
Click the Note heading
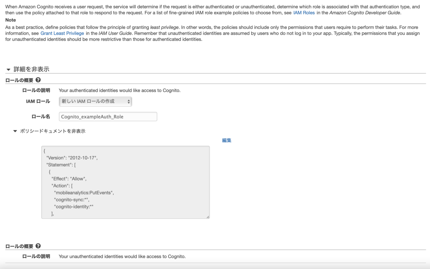[11, 20]
